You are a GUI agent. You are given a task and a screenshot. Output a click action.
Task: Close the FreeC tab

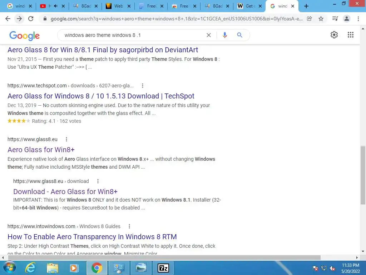(162, 6)
